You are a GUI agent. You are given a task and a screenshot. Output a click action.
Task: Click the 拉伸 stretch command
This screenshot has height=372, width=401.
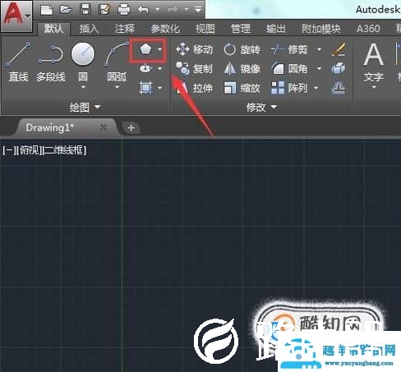(195, 88)
